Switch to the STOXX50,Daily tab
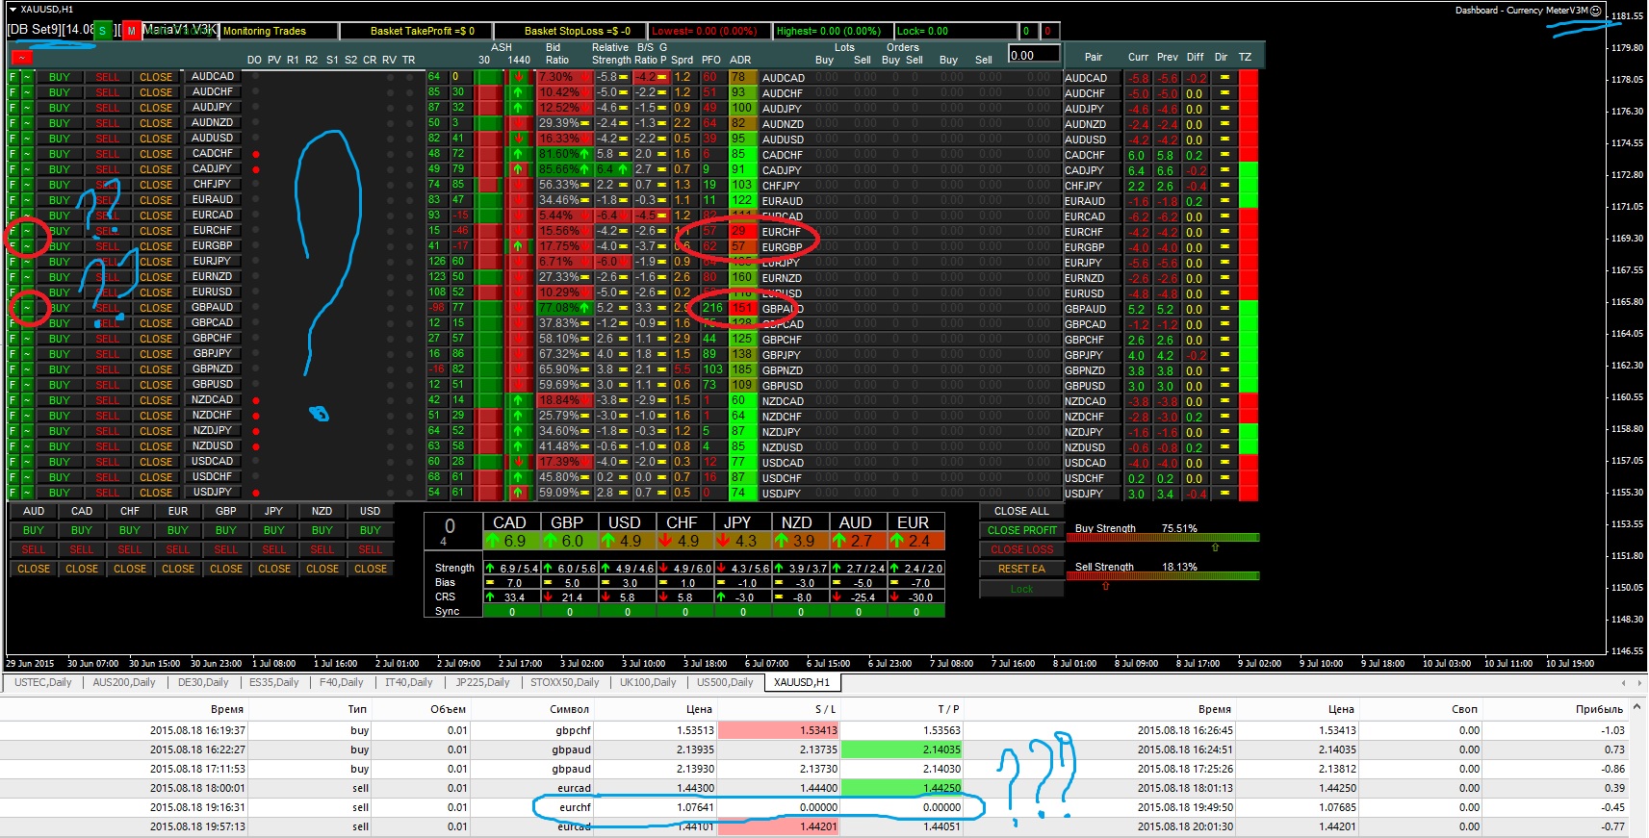Screen dimensions: 1649x838 coord(564,682)
